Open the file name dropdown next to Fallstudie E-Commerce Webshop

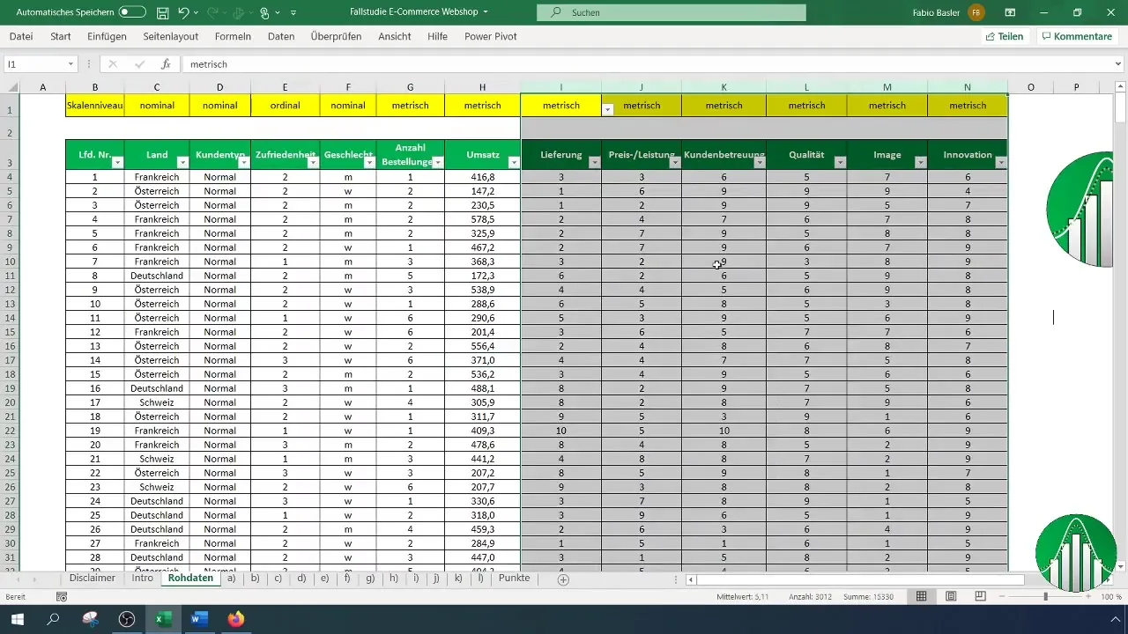pos(486,12)
